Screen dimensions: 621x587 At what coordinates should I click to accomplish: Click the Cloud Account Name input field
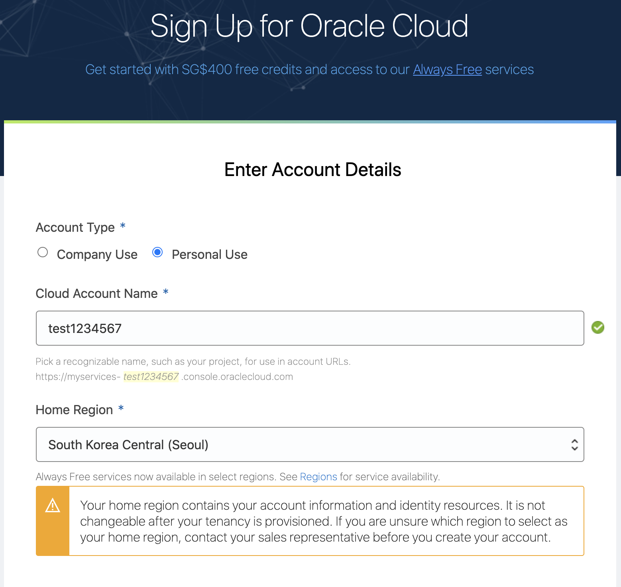[x=310, y=328]
